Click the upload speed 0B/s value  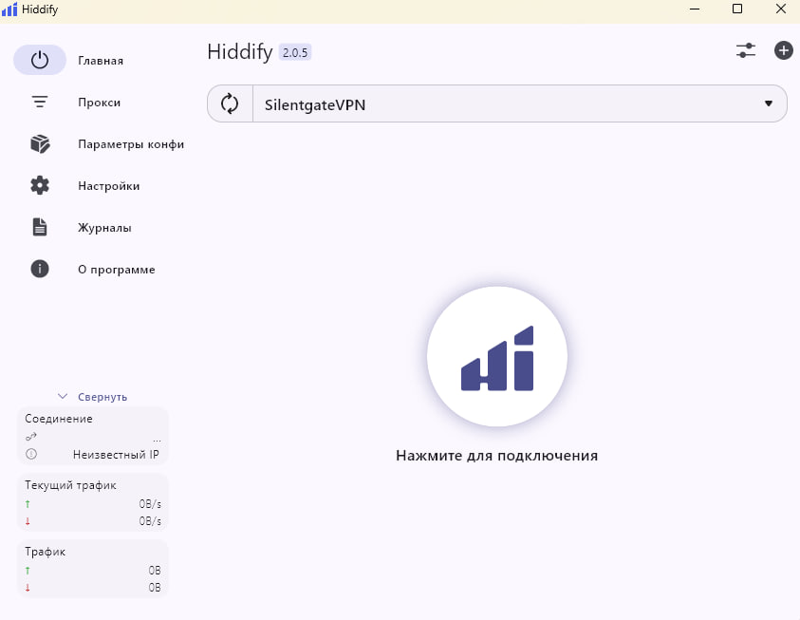click(x=150, y=504)
